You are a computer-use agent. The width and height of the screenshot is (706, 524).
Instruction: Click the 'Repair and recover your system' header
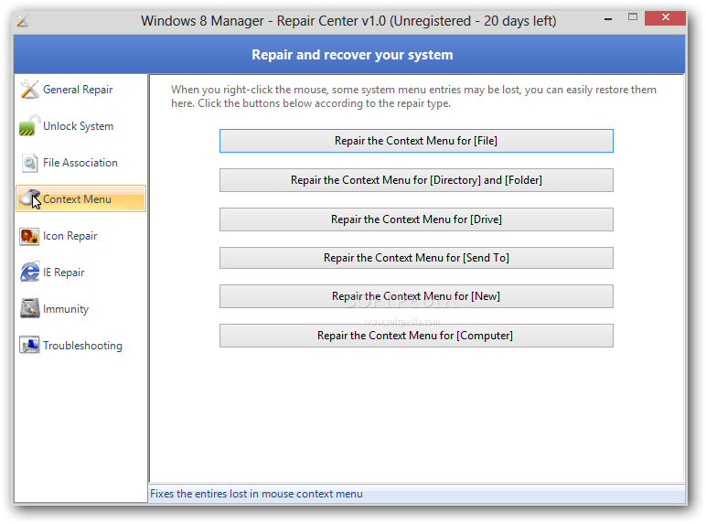click(x=352, y=55)
